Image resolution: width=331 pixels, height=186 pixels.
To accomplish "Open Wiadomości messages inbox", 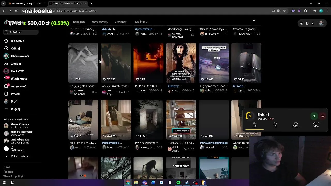I will [x=16, y=79].
